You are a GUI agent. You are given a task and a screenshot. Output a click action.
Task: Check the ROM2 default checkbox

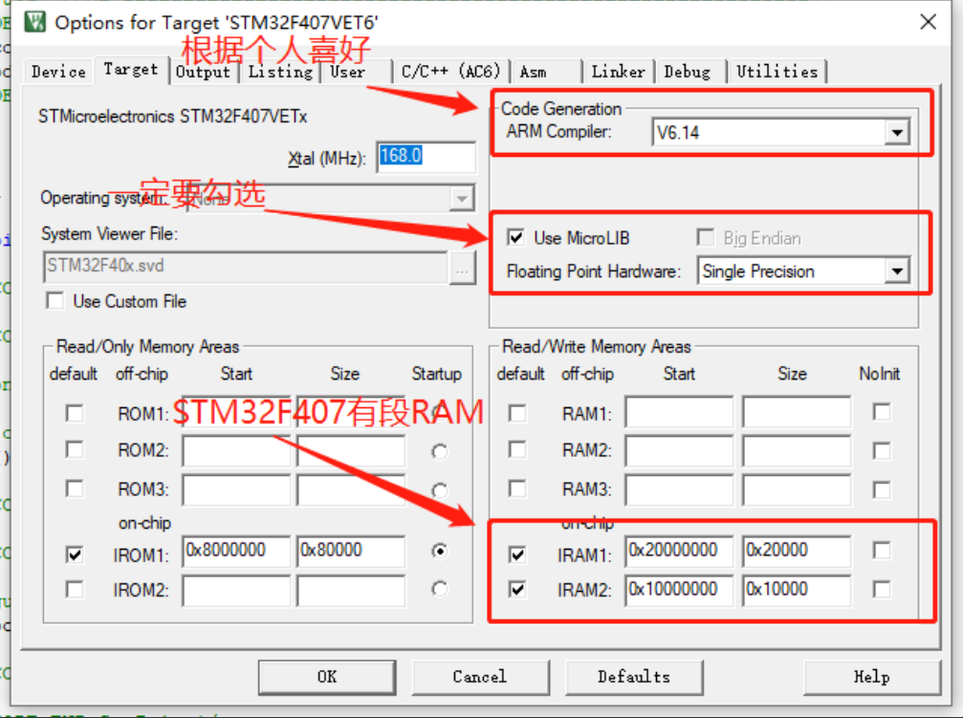75,449
